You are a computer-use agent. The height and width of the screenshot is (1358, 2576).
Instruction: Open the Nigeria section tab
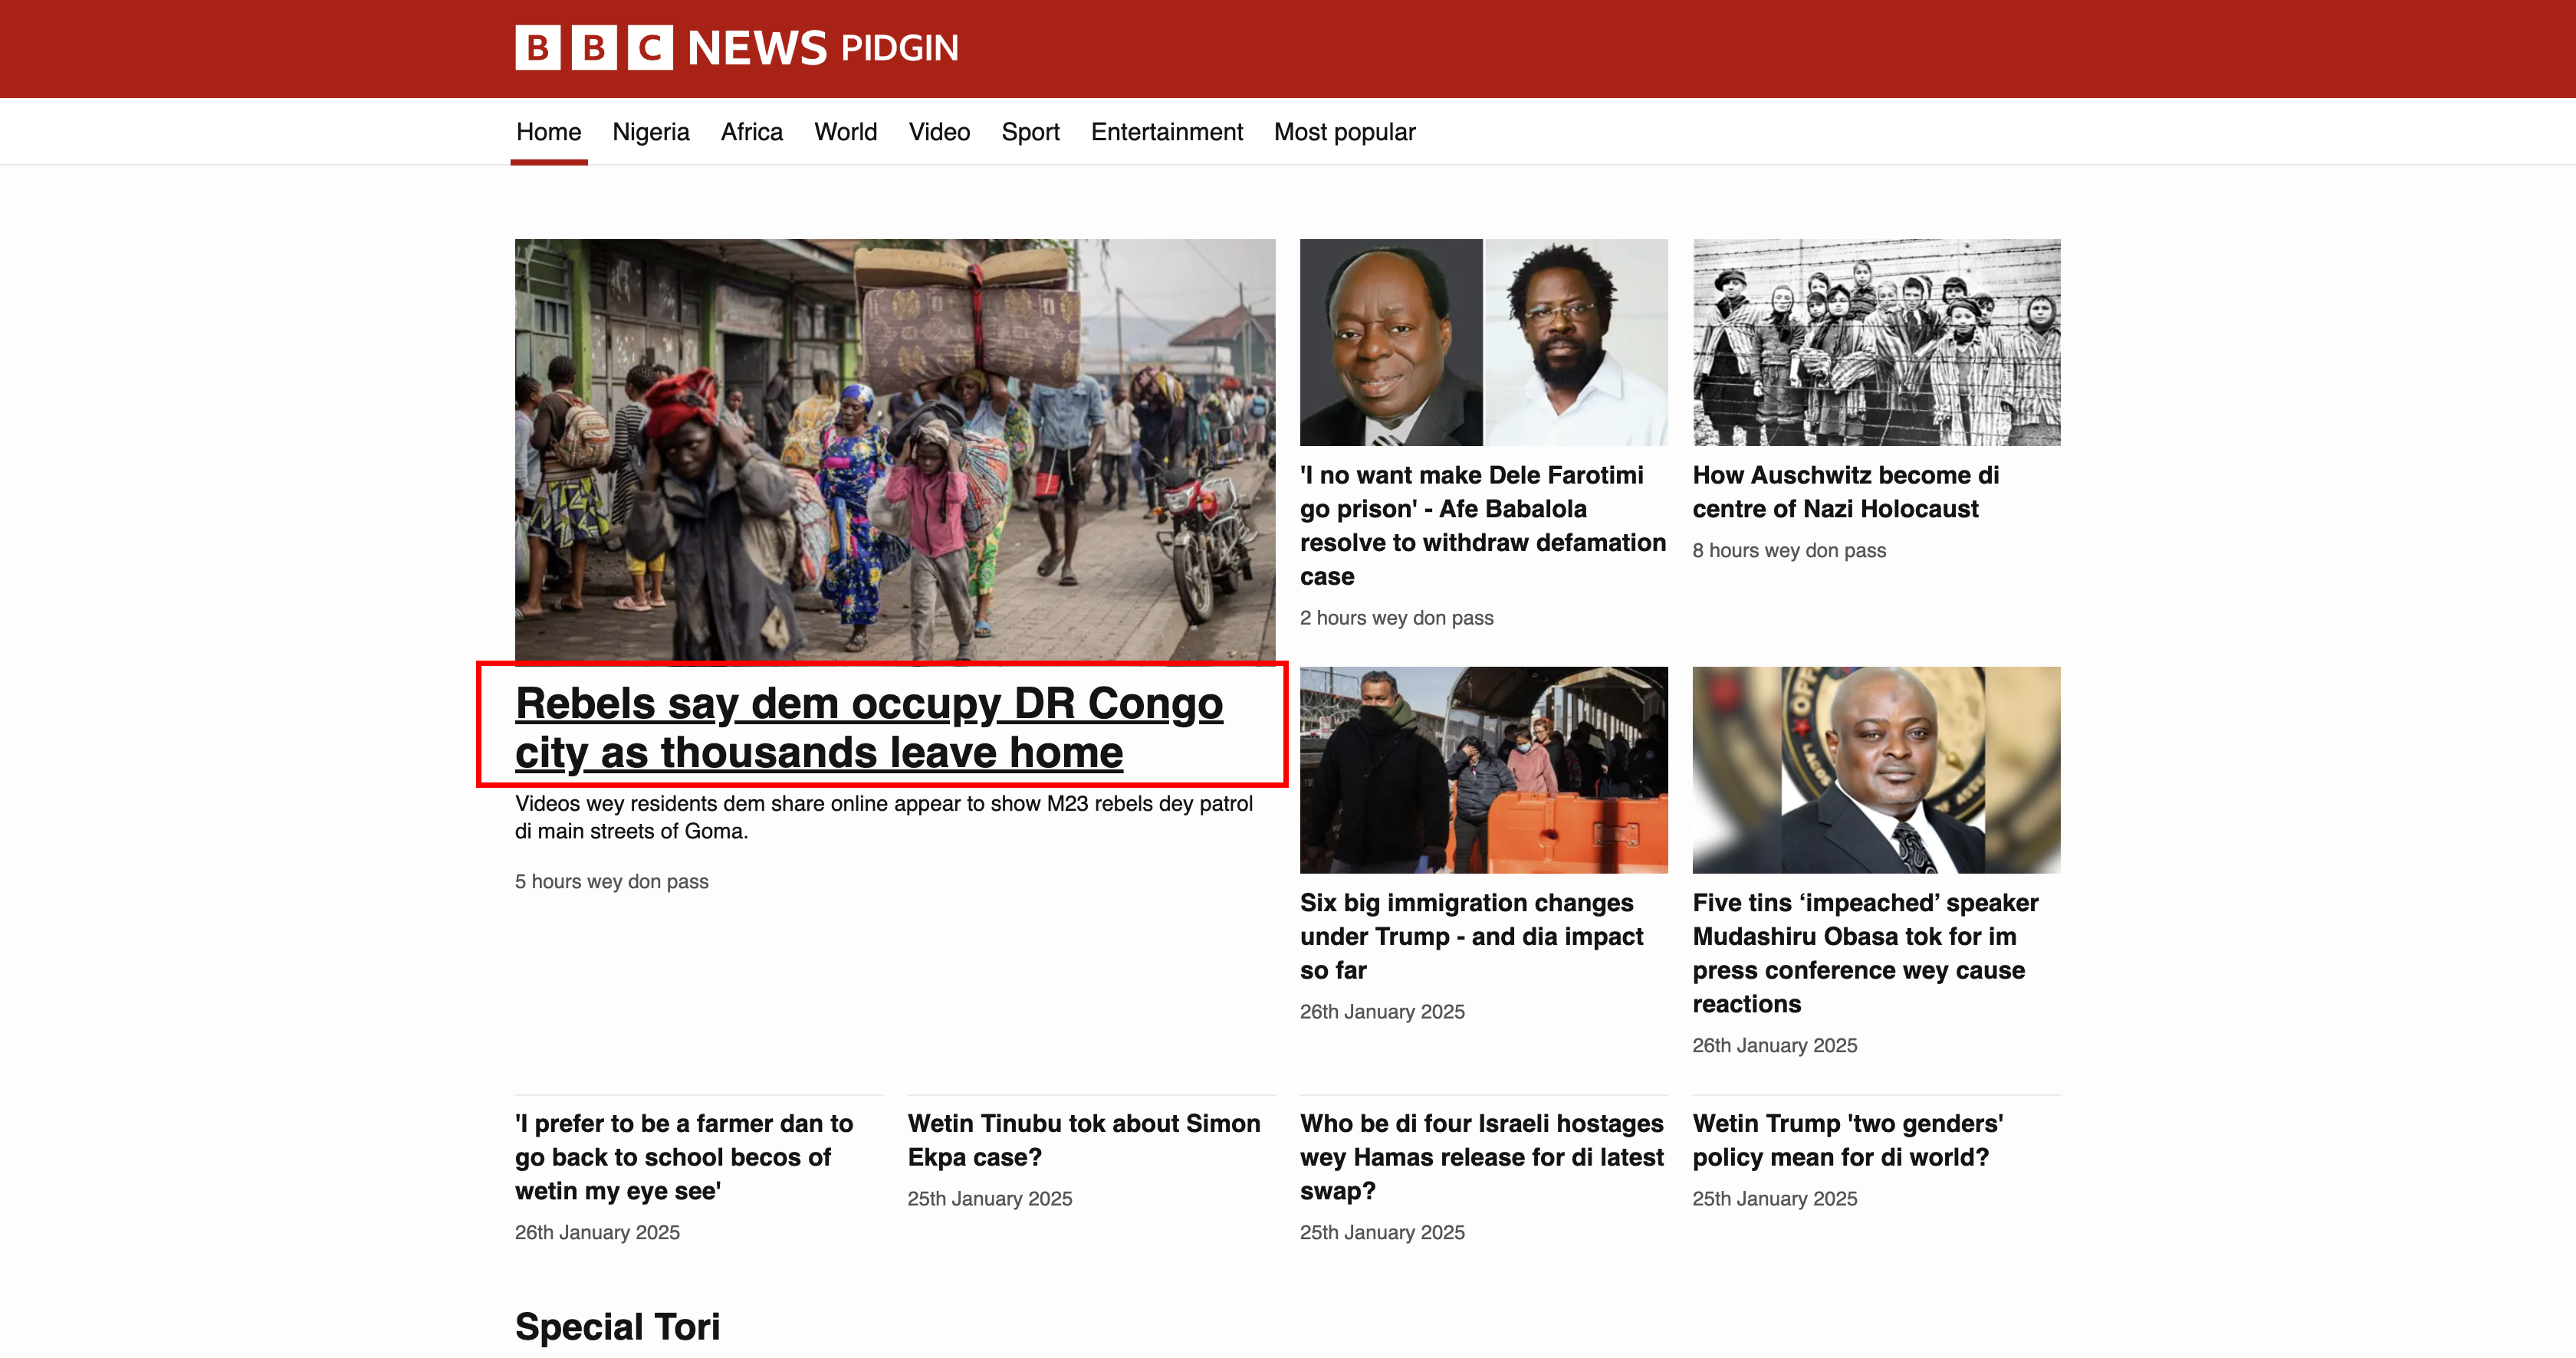[650, 132]
